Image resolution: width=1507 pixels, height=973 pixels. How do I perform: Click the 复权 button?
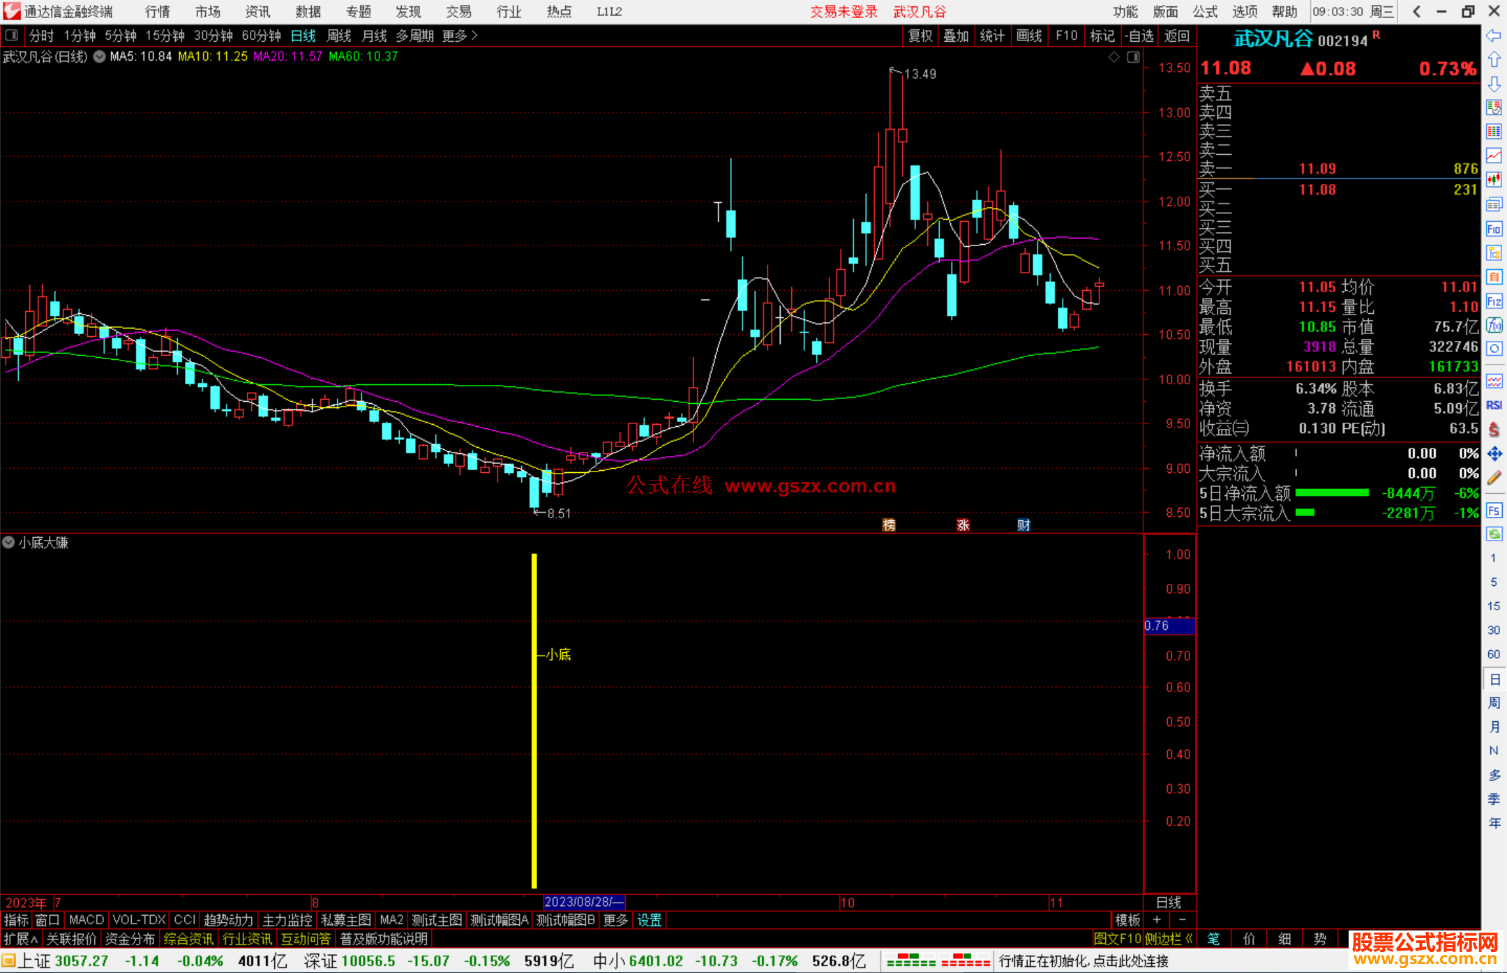coord(920,36)
